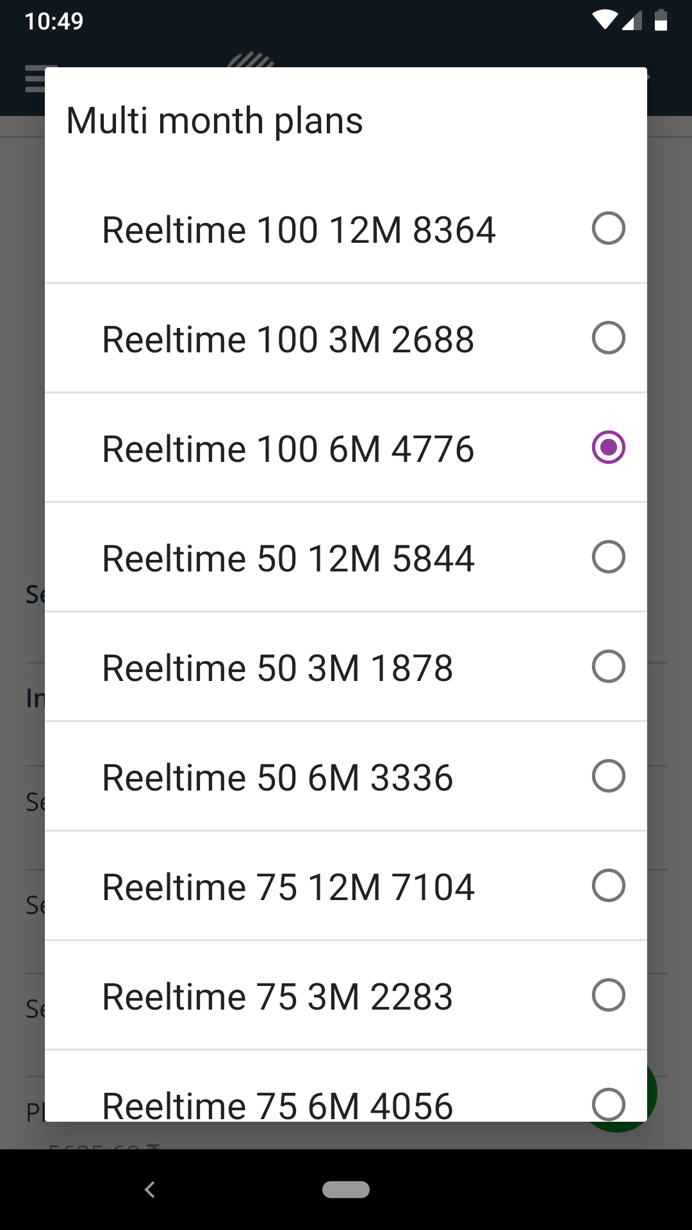The width and height of the screenshot is (692, 1230).
Task: Choose Reeltime 100 3M 2688 radio button
Action: tap(608, 338)
